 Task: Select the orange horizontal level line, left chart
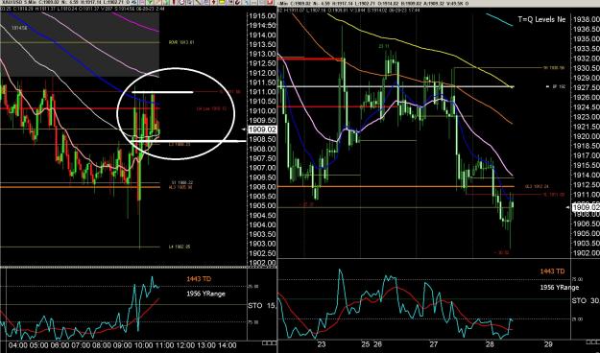80,187
